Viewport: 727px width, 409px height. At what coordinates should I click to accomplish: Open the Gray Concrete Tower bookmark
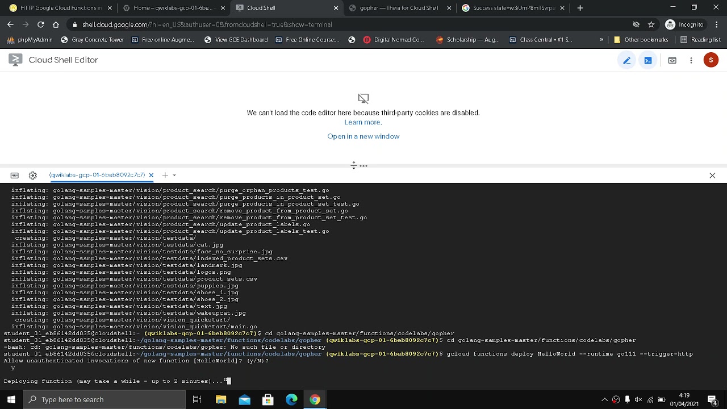(x=92, y=40)
